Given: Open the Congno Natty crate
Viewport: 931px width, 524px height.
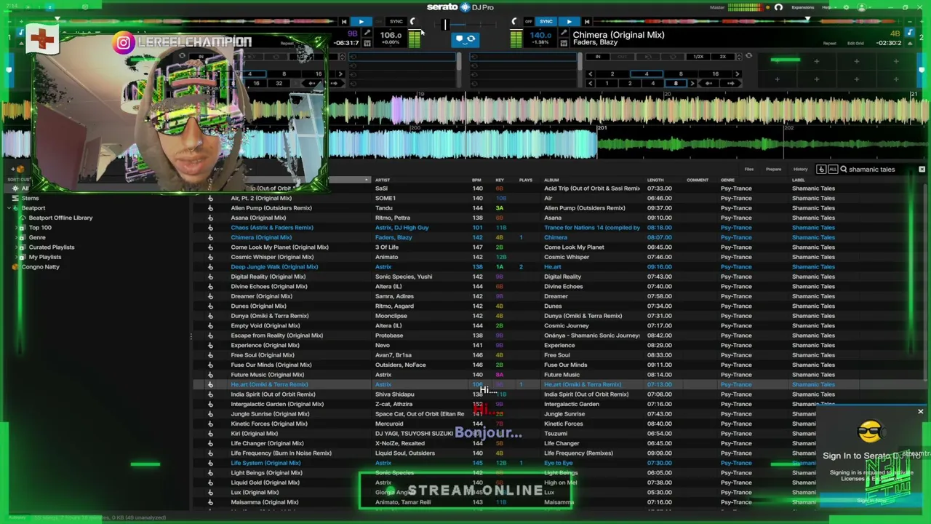Looking at the screenshot, I should point(40,267).
